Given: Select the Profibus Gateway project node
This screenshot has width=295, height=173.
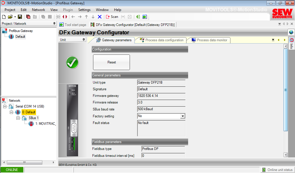Looking at the screenshot, I should [21, 31].
